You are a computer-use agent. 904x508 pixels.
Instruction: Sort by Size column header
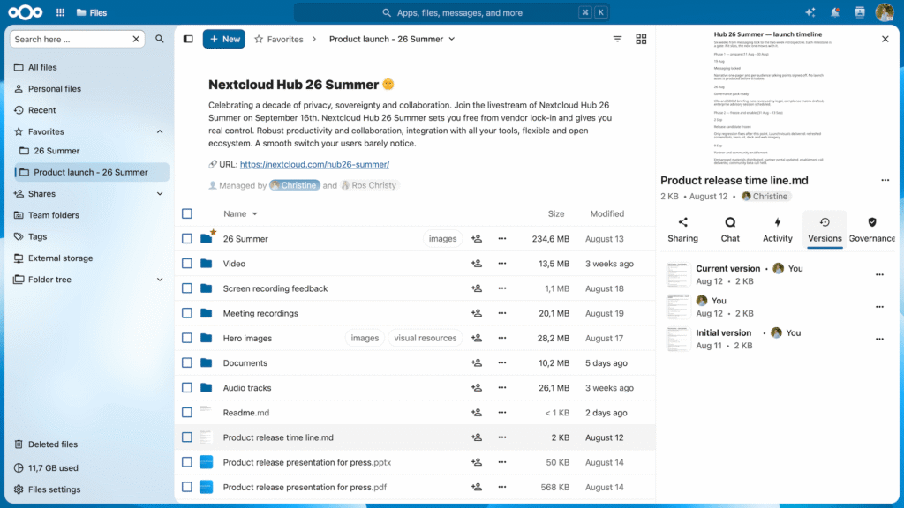tap(556, 213)
